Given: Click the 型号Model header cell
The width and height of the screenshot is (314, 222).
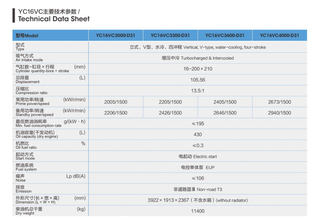Looking at the screenshot, I should coord(27,36).
